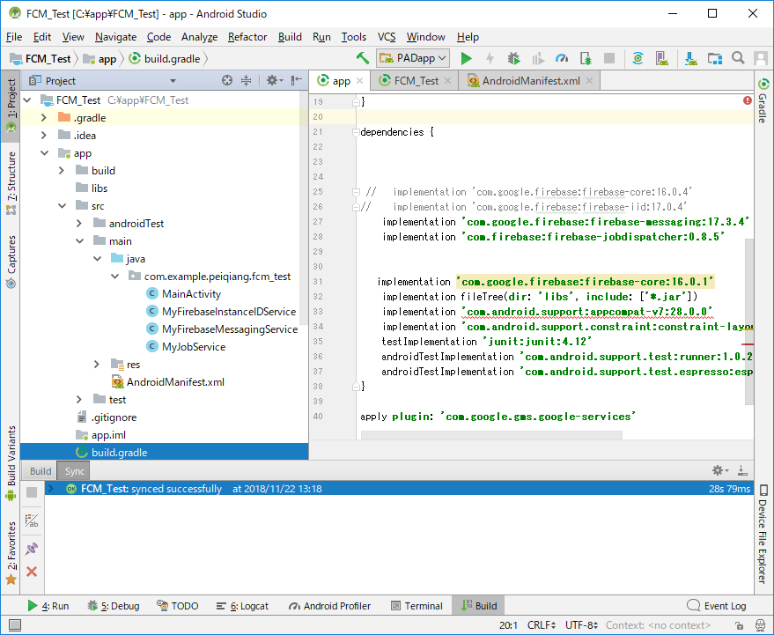Start debugging with the bug icon
This screenshot has width=774, height=635.
point(513,58)
